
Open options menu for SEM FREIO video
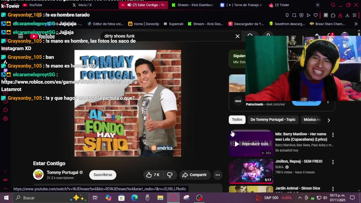click(333, 162)
